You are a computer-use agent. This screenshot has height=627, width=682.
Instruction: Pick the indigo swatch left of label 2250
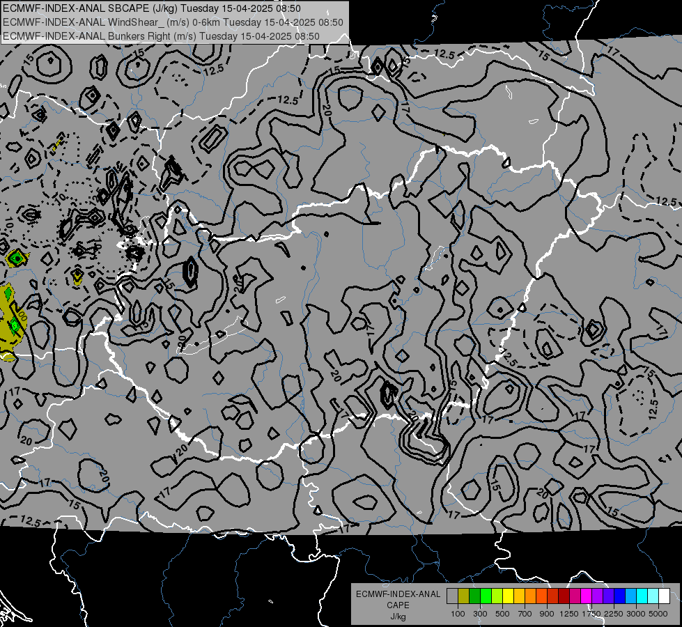click(608, 596)
